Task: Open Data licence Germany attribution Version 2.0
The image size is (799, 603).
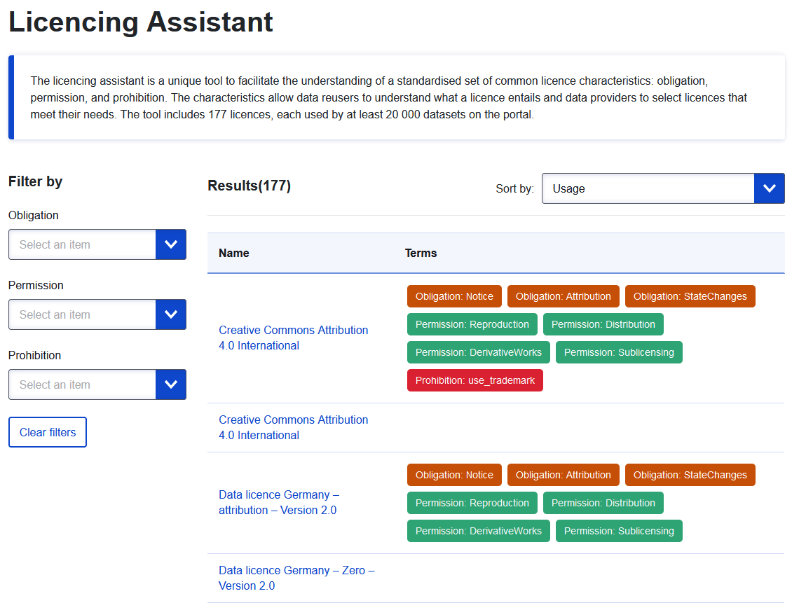Action: pos(278,502)
